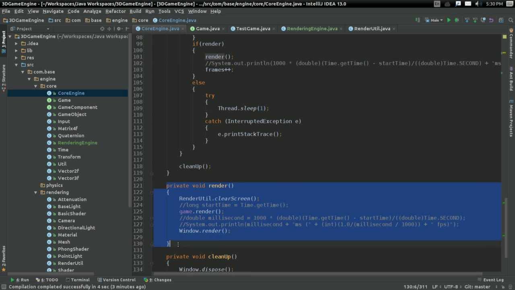Open the system volume icon
Screen dimensions: 515x290
point(478,4)
